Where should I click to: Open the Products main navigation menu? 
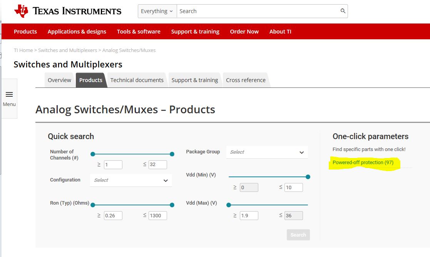tap(25, 32)
